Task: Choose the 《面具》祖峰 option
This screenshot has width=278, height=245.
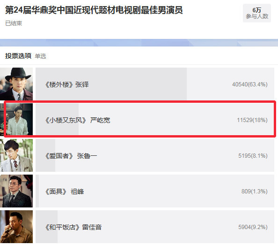Action: point(155,191)
